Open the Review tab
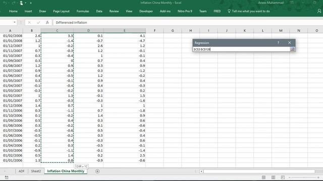Image resolution: width=323 pixels, height=181 pixels. 114,11
